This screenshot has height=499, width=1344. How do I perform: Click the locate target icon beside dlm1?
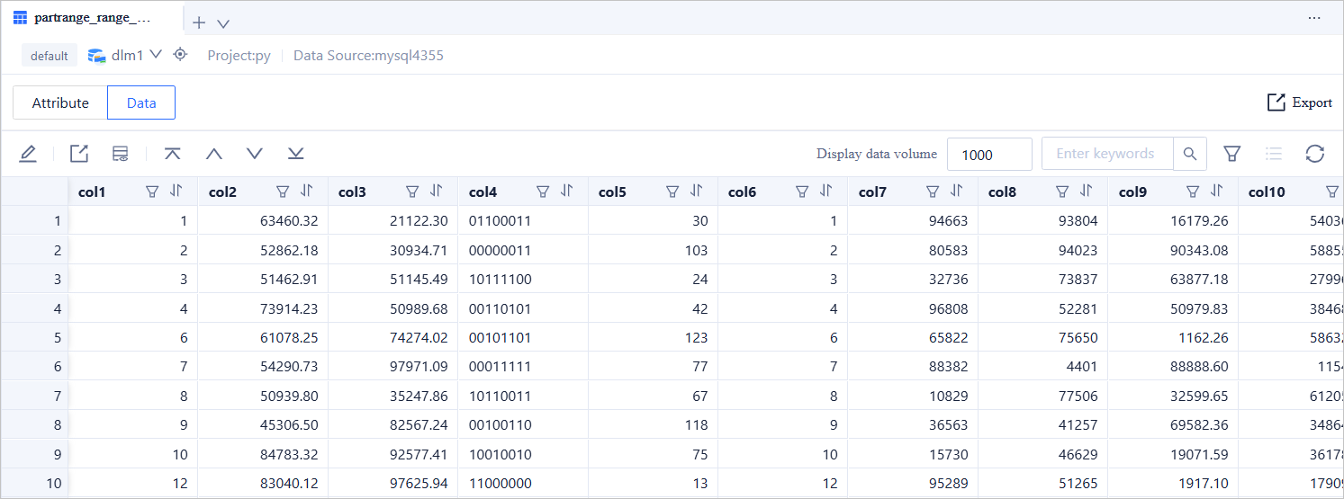click(x=180, y=55)
